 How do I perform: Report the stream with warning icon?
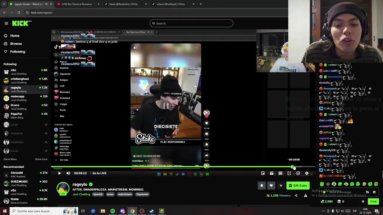coord(306,196)
